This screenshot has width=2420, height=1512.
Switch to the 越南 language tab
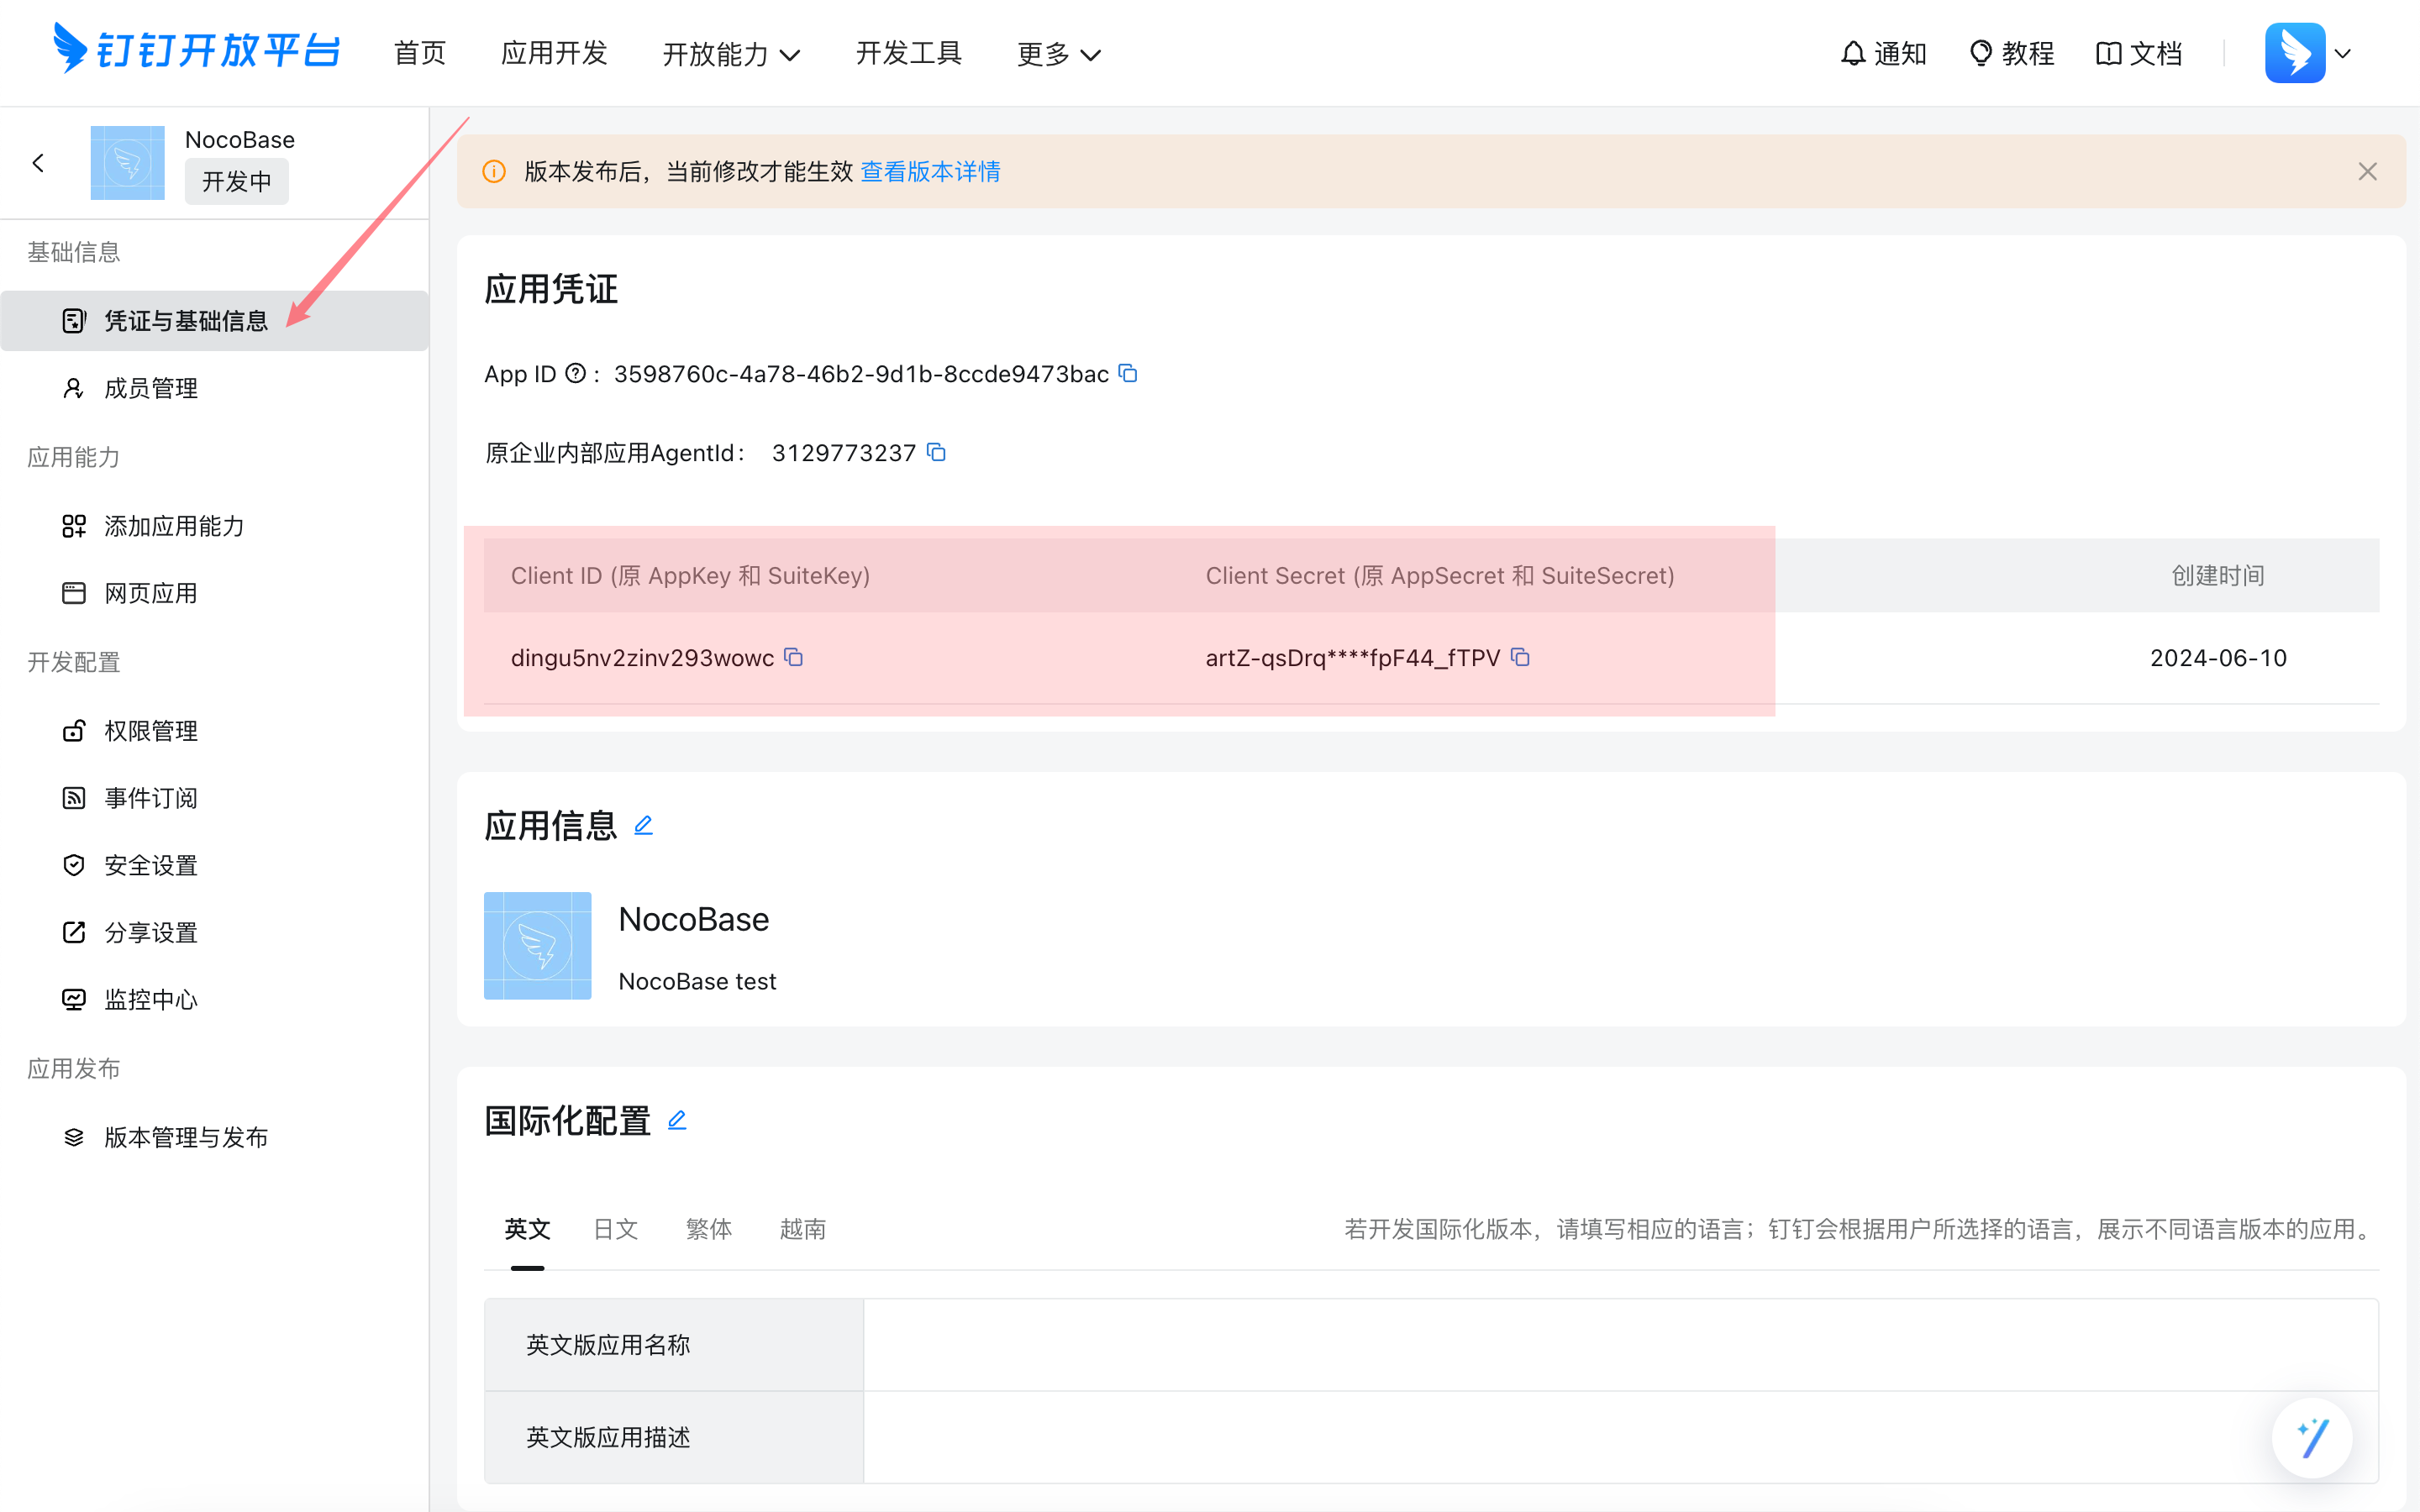pos(802,1229)
